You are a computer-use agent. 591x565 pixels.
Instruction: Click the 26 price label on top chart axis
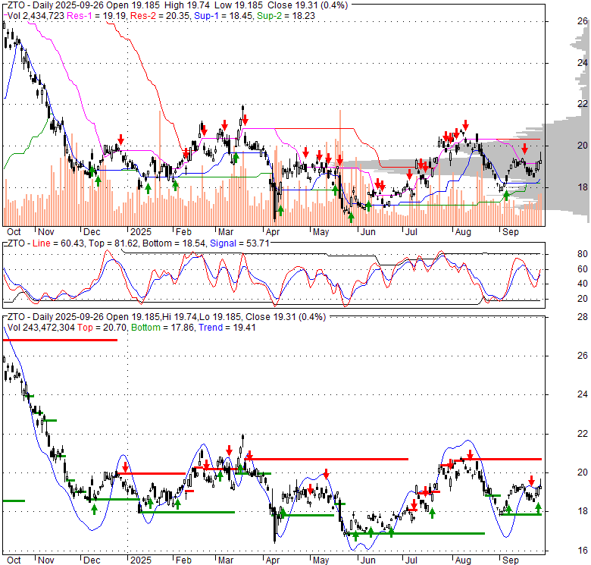pos(583,21)
